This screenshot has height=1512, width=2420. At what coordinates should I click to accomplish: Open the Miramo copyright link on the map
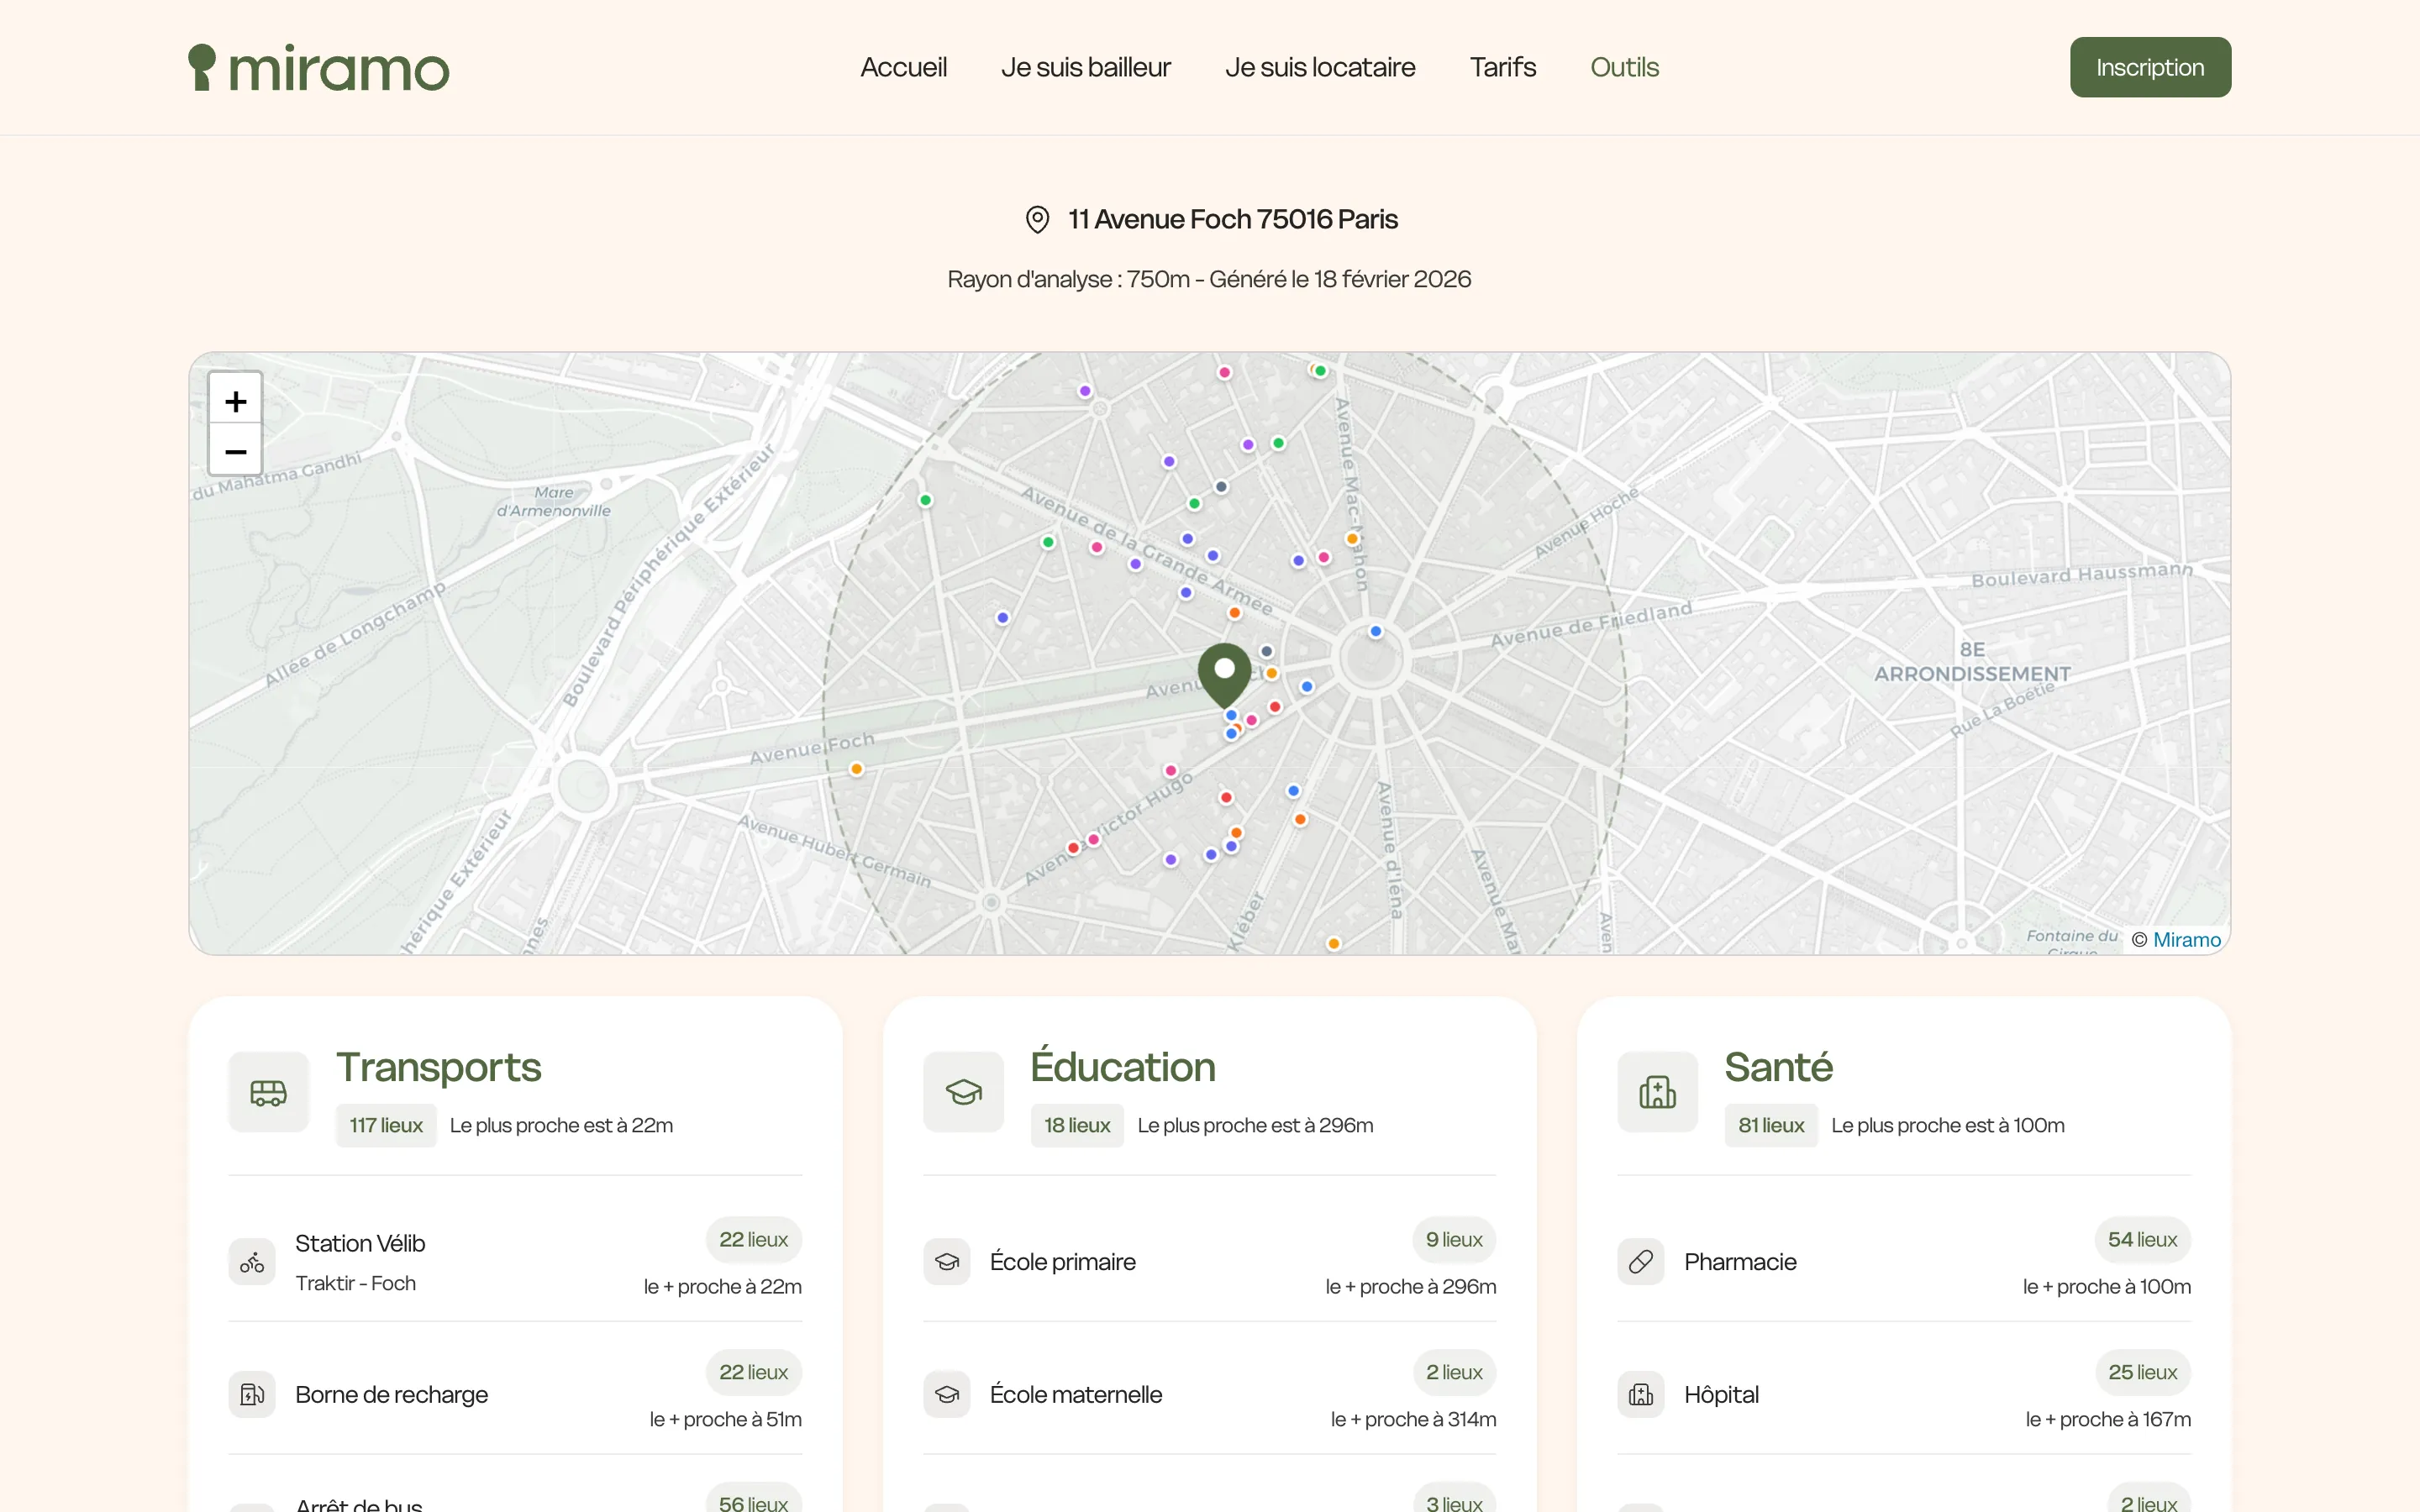pyautogui.click(x=2186, y=938)
